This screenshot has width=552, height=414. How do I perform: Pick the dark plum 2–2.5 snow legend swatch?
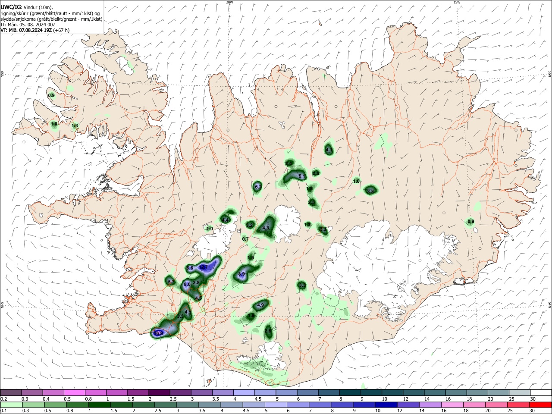[x=159, y=392]
